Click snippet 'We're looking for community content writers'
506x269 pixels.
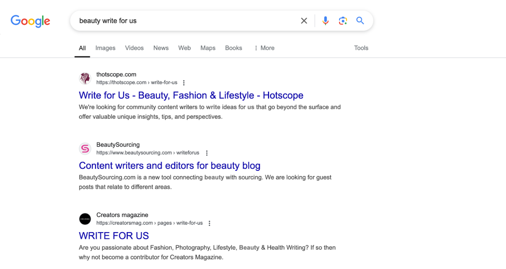pos(210,112)
